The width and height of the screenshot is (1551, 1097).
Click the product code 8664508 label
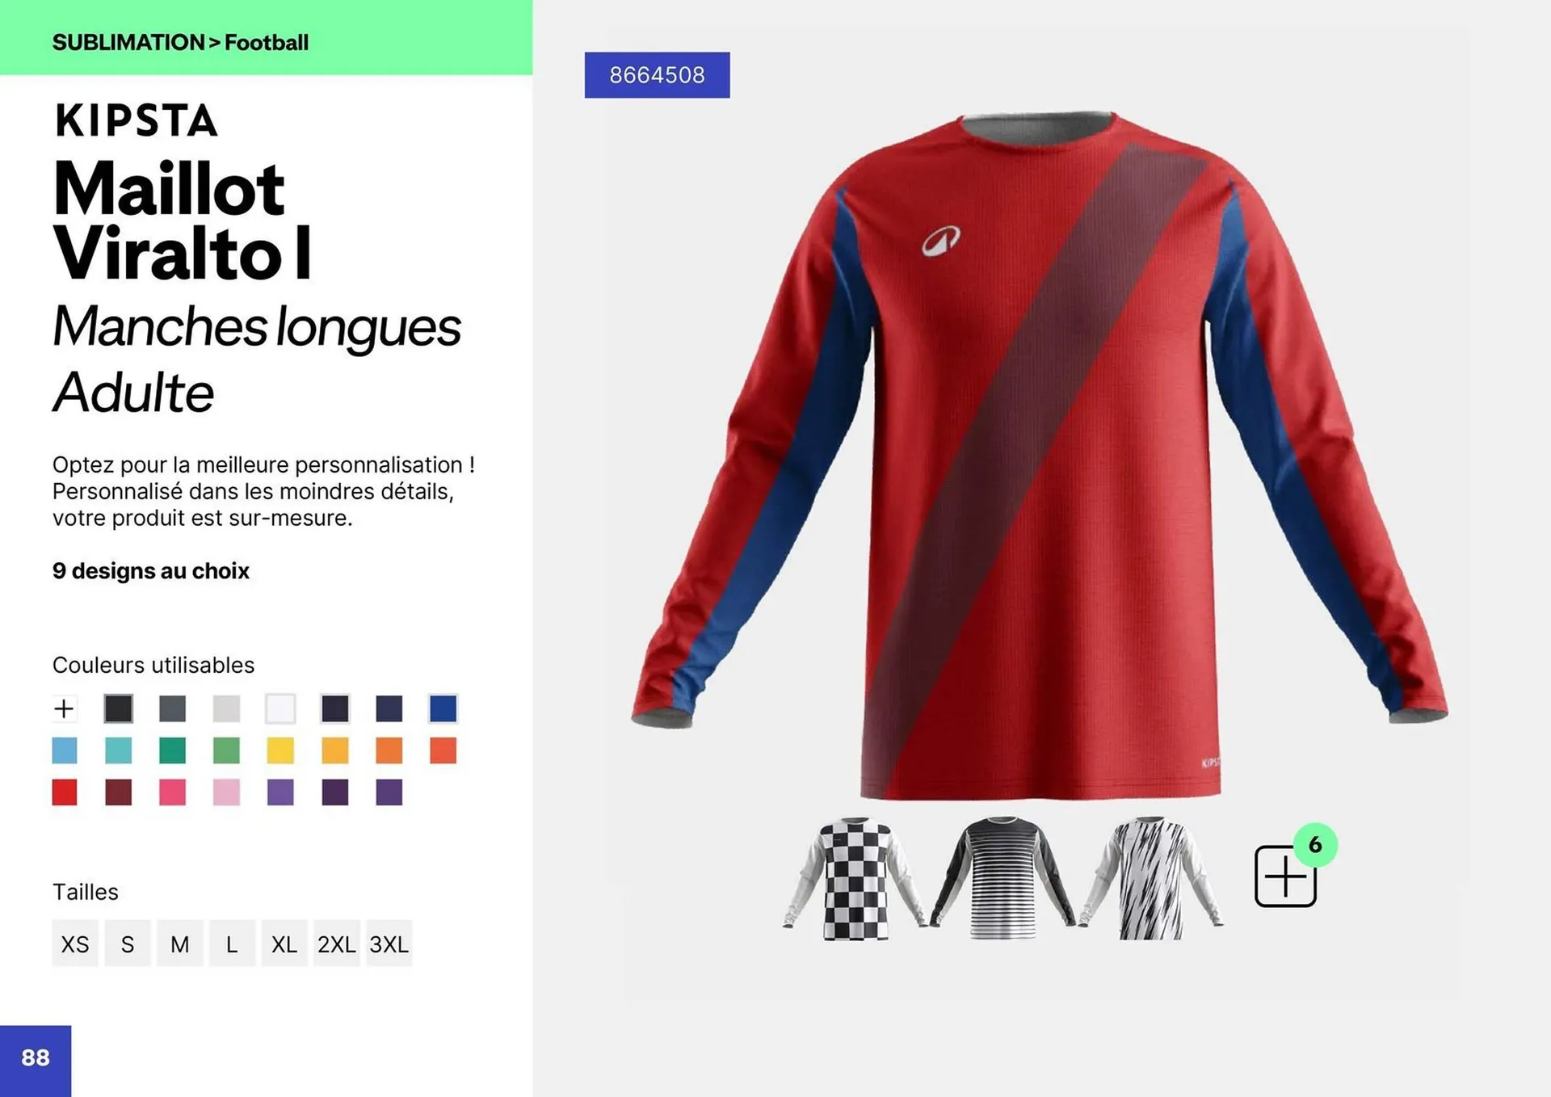pyautogui.click(x=657, y=75)
